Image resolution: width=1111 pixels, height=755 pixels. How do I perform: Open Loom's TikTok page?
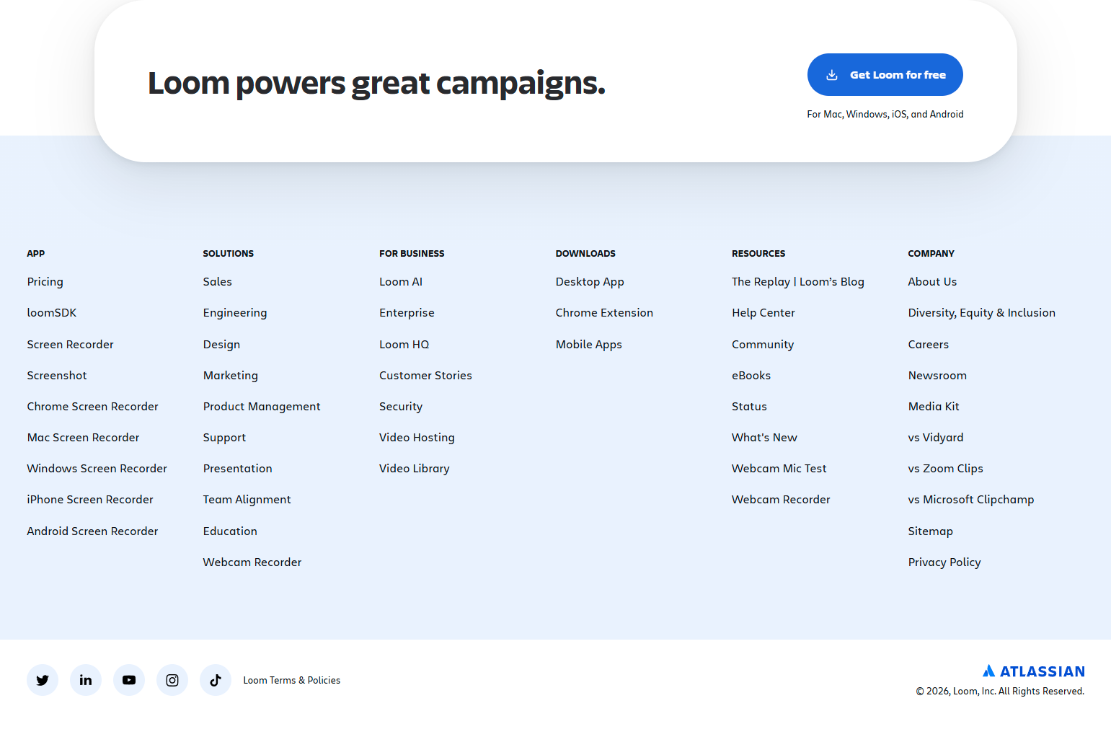click(x=216, y=679)
